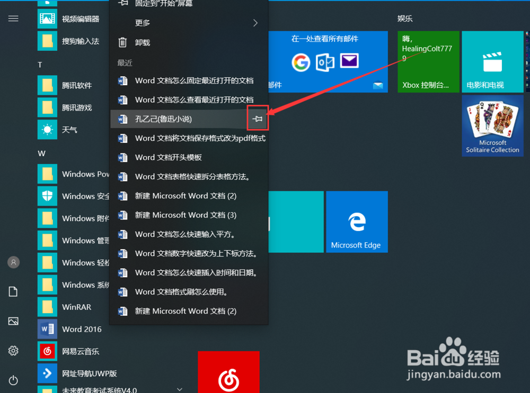Launch Word 2016 from app list
The height and width of the screenshot is (393, 530).
[x=73, y=329]
